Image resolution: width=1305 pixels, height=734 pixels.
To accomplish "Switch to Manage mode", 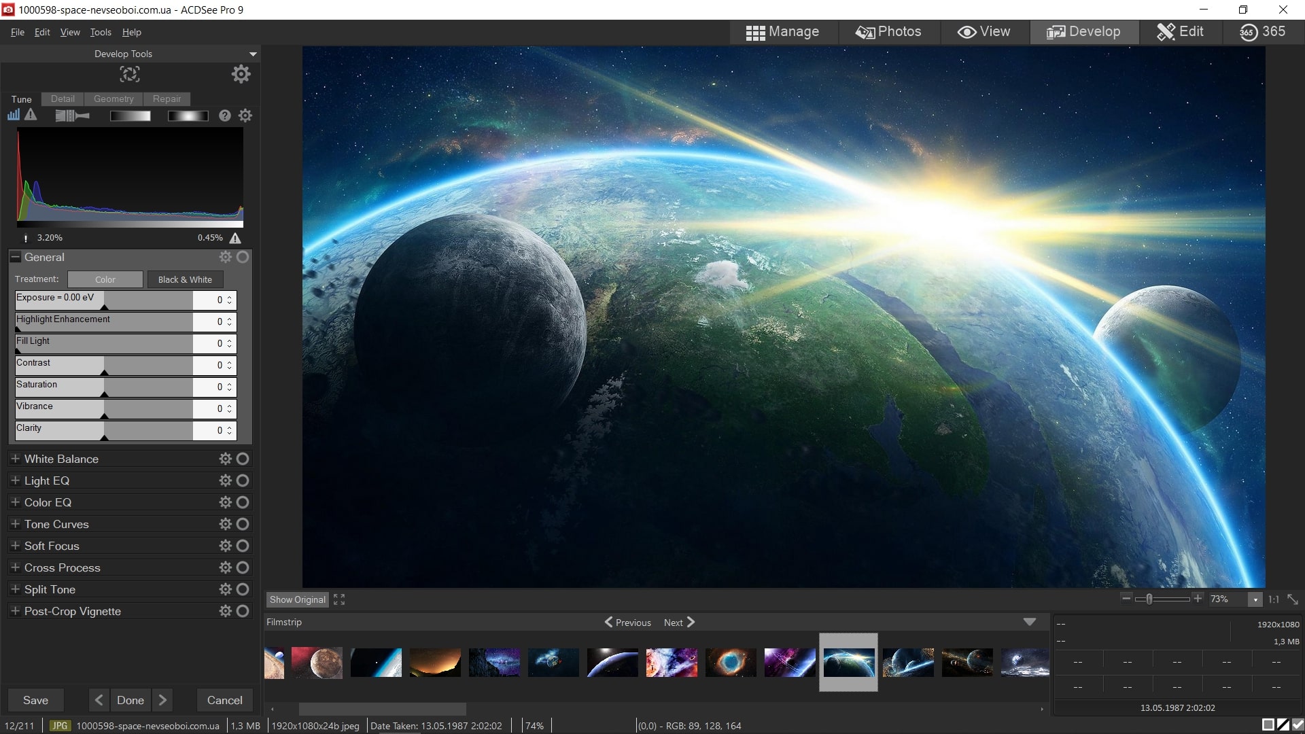I will (x=782, y=32).
